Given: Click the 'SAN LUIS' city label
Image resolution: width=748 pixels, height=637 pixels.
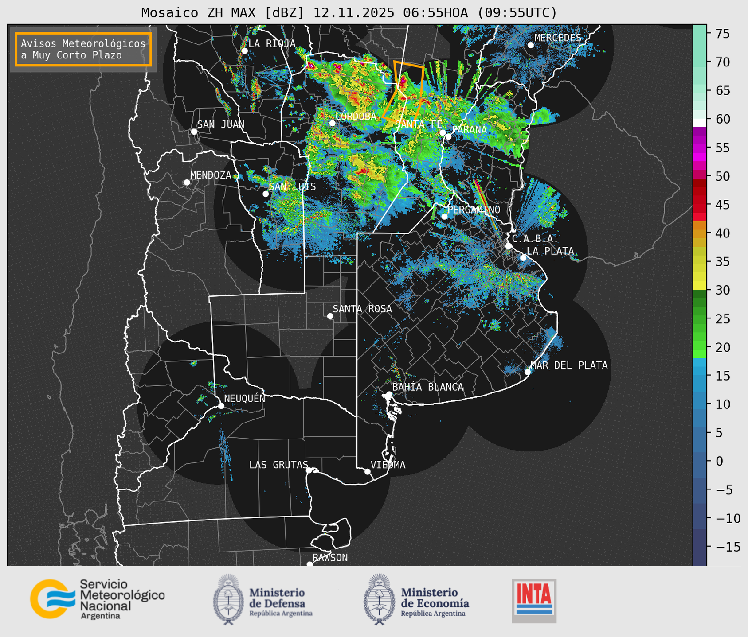Looking at the screenshot, I should 293,186.
